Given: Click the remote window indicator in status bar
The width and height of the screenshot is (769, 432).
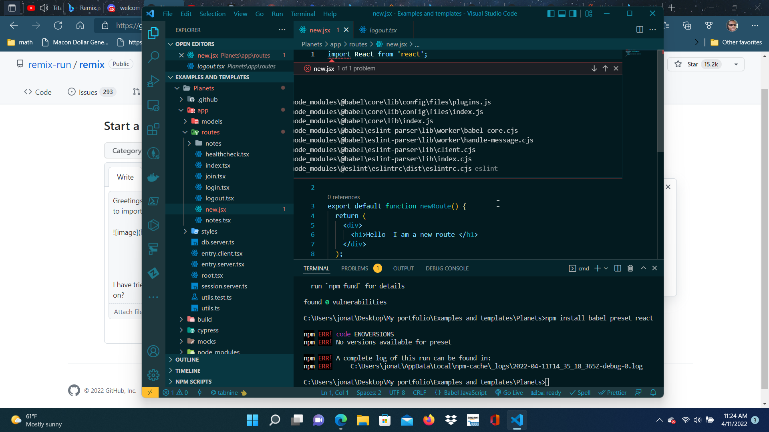Looking at the screenshot, I should click(x=150, y=392).
